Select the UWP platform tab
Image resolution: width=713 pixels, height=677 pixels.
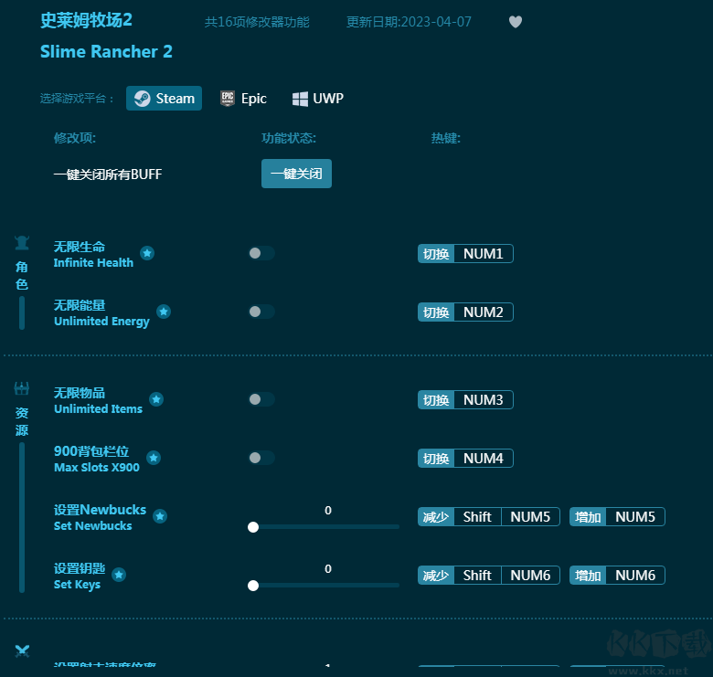pos(317,99)
